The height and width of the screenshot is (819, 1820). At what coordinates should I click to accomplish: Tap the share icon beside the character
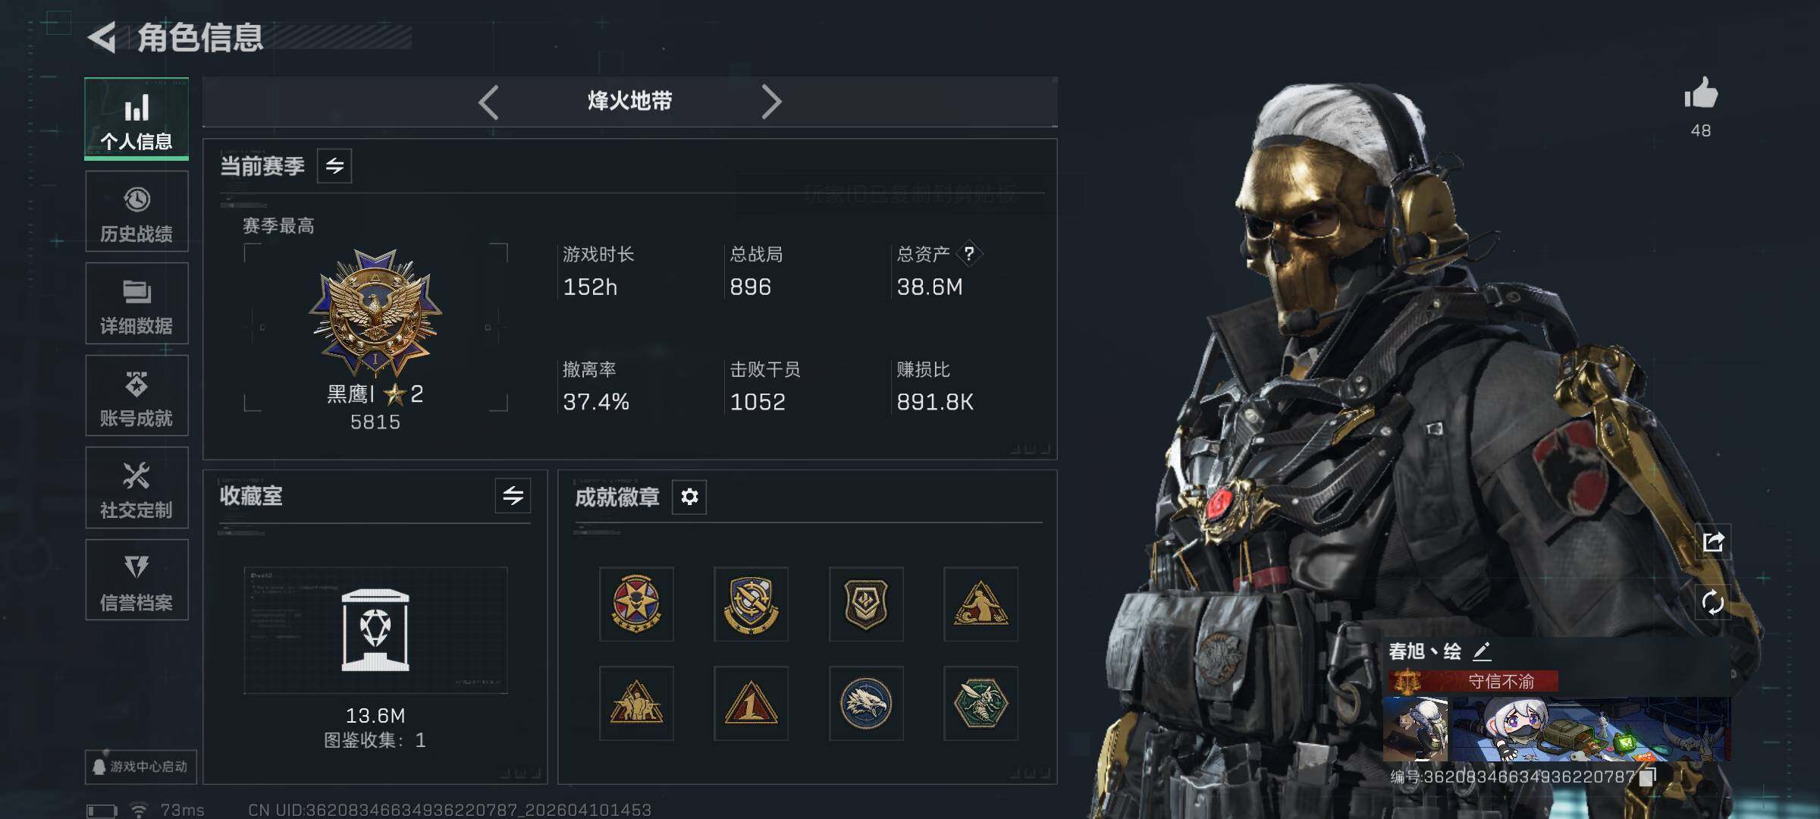1713,542
